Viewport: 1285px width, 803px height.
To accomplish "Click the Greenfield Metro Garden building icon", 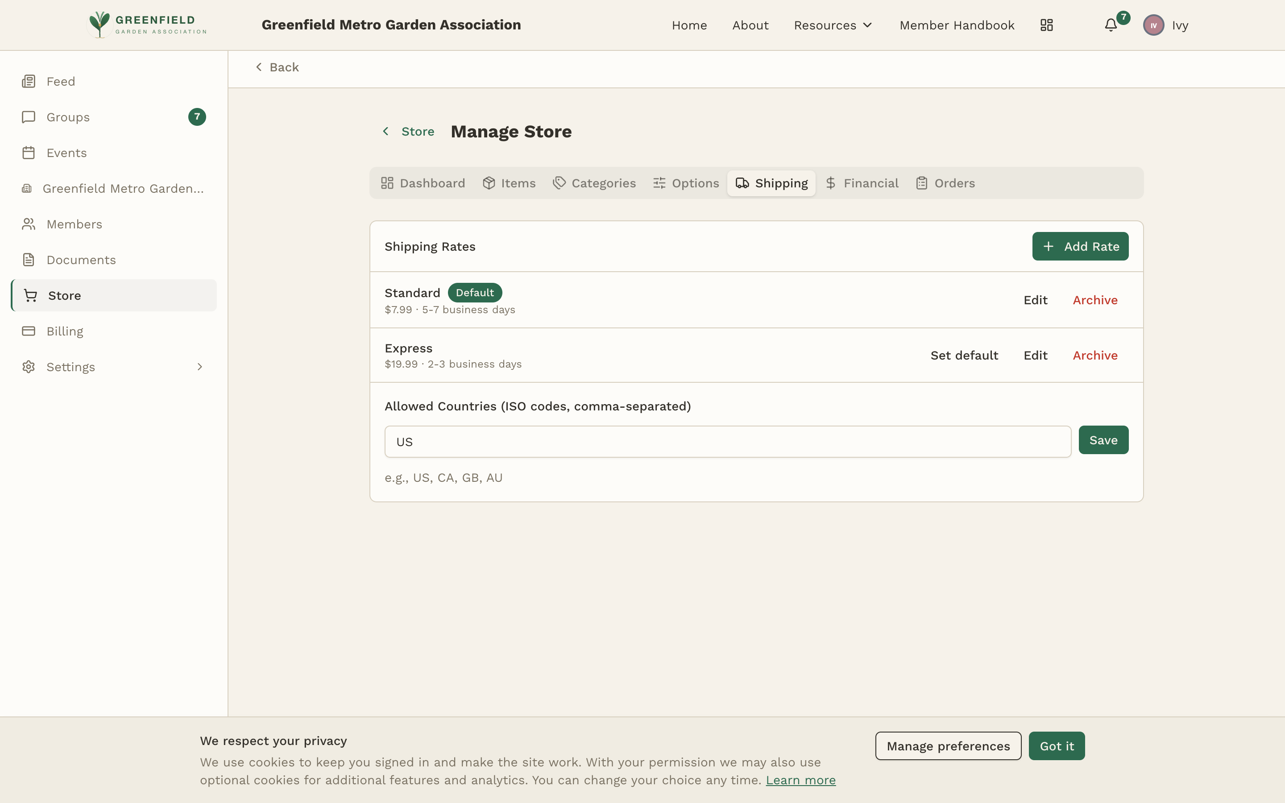I will pos(27,188).
